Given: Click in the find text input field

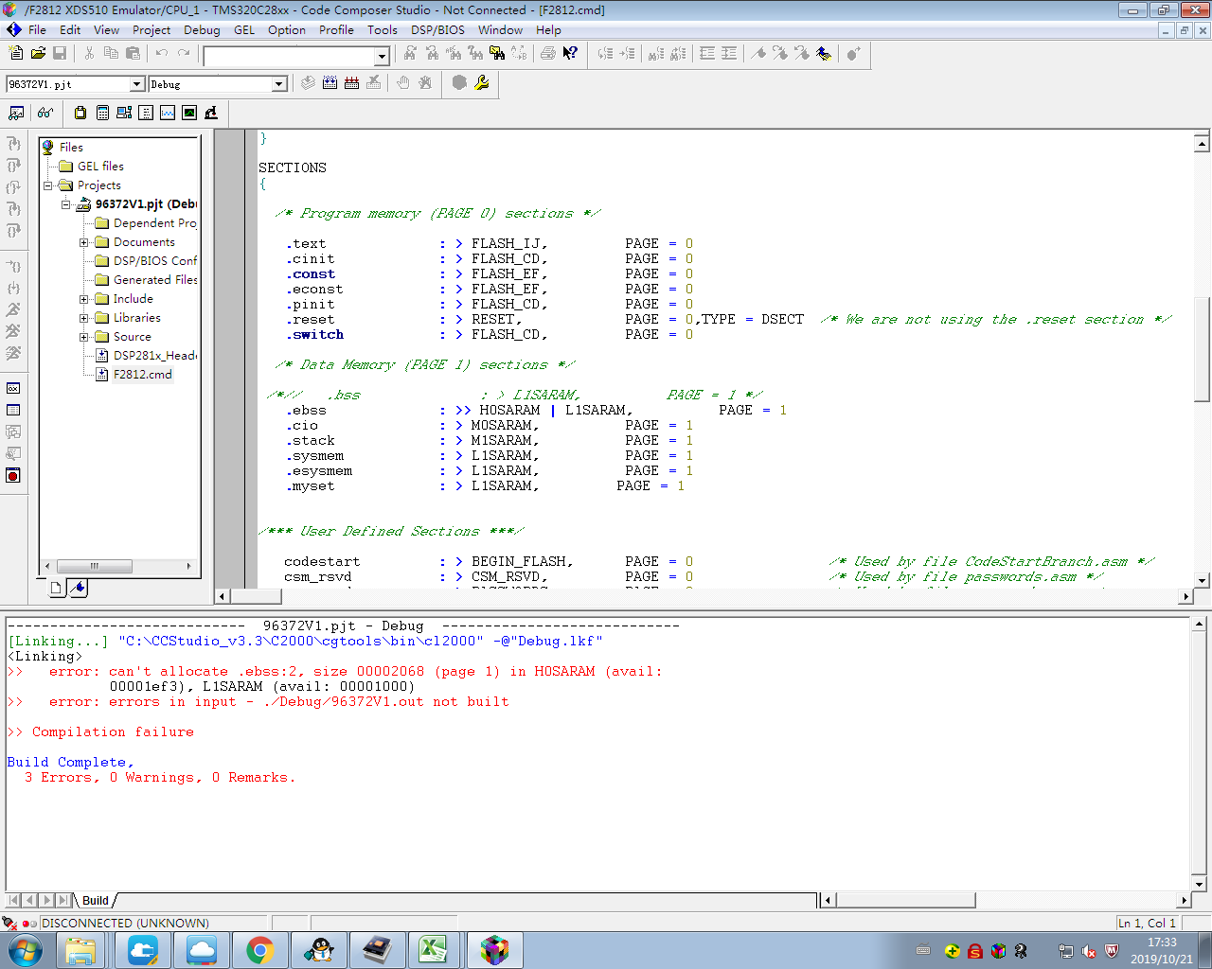Looking at the screenshot, I should point(289,57).
